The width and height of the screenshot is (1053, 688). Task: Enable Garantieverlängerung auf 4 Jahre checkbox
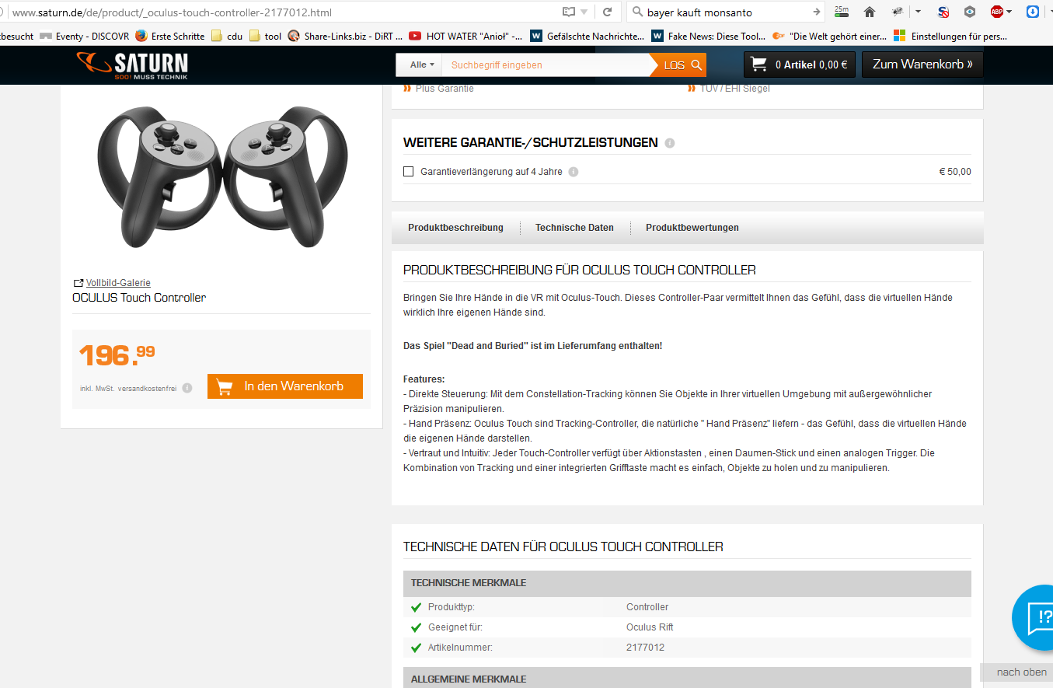(408, 172)
